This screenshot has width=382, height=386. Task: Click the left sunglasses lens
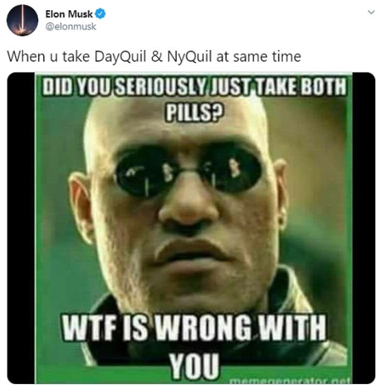[147, 174]
